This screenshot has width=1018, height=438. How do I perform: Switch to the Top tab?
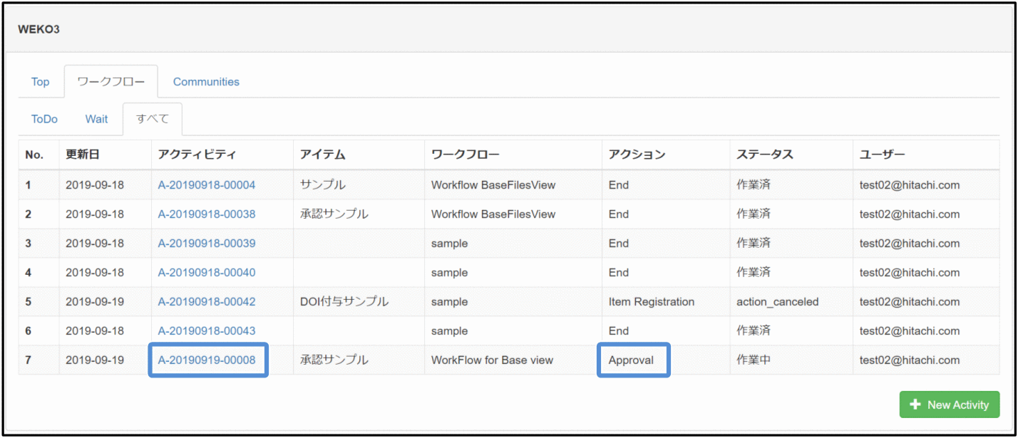tap(40, 82)
